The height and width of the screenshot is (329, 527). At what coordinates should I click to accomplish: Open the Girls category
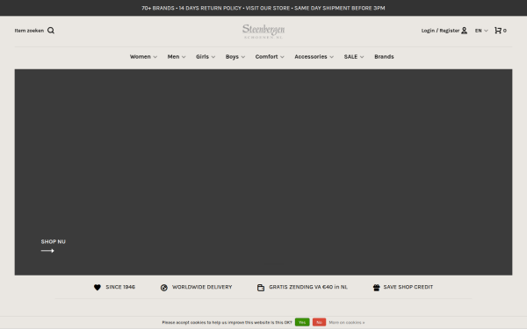(x=202, y=57)
